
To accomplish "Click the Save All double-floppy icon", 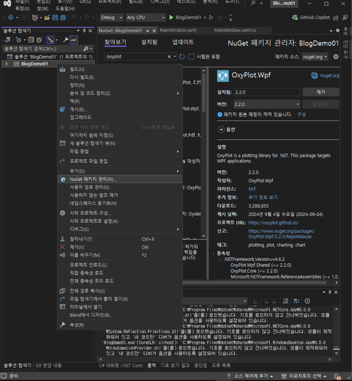I will (63, 17).
